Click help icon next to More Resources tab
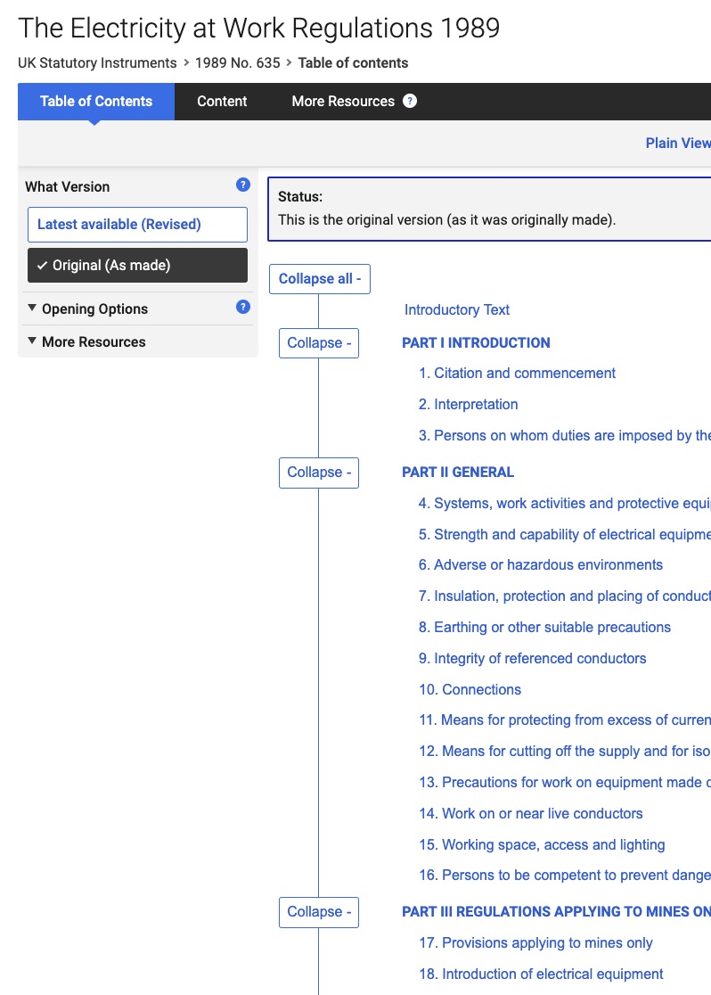This screenshot has width=711, height=995. pyautogui.click(x=410, y=101)
